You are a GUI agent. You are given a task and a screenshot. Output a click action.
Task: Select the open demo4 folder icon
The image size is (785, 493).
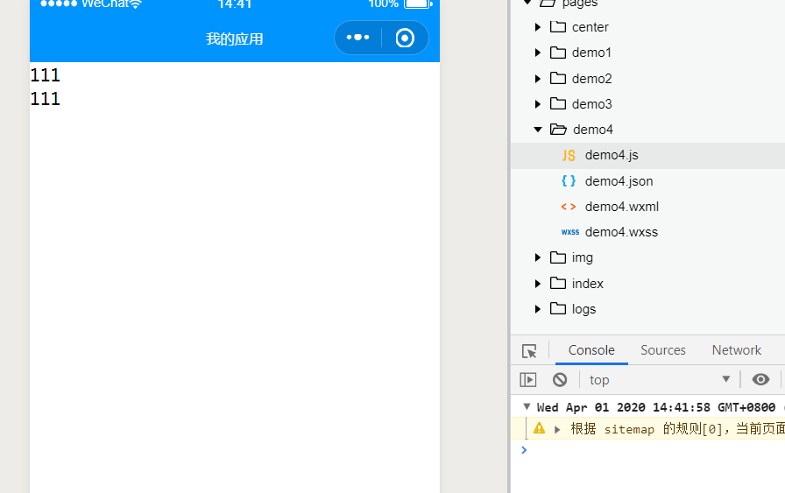tap(558, 129)
